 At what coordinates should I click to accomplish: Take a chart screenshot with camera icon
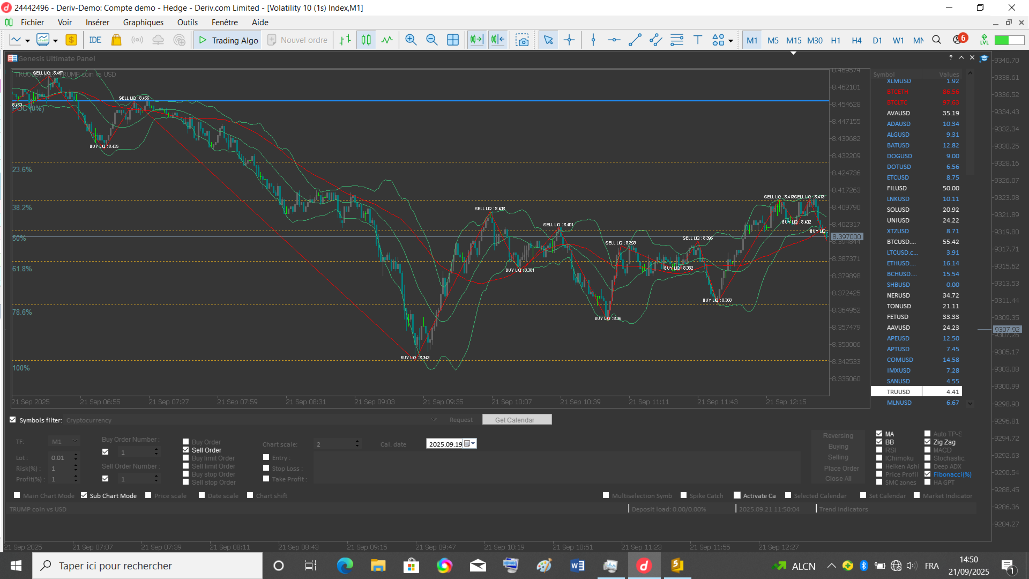tap(522, 40)
